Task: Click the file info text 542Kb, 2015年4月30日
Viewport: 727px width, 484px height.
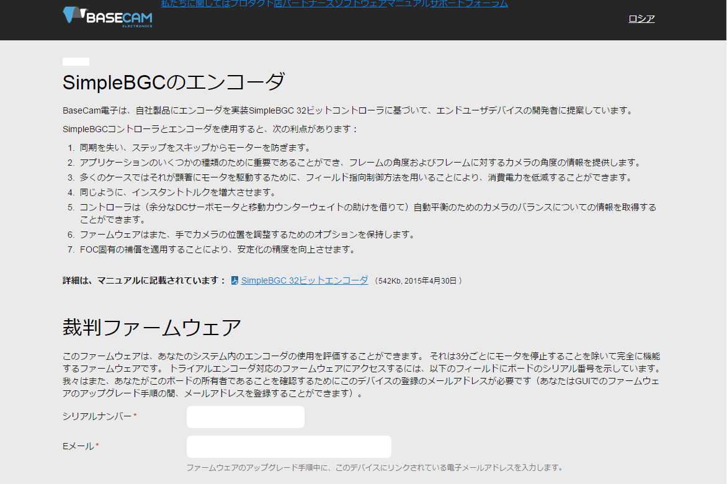Action: (x=417, y=281)
